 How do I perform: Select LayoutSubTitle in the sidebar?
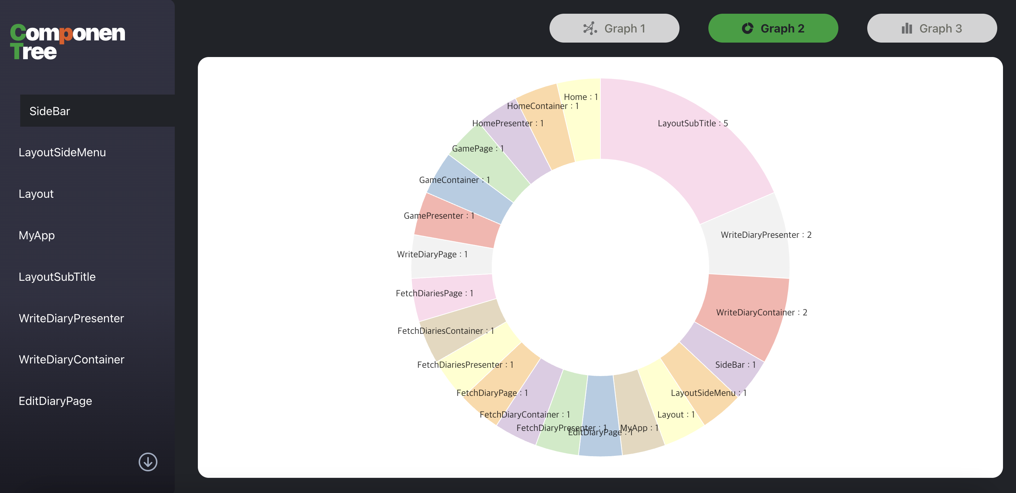point(57,277)
